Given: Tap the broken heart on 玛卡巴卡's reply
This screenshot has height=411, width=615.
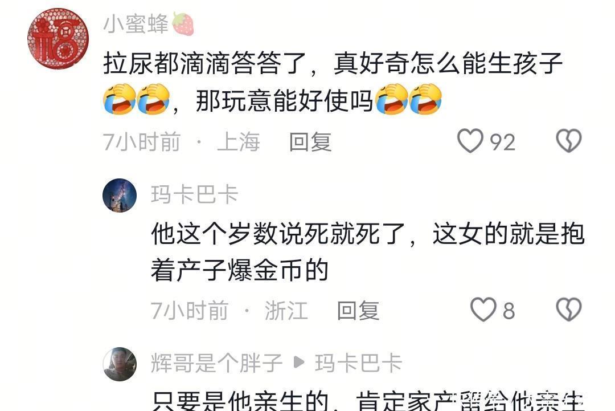Looking at the screenshot, I should [569, 310].
